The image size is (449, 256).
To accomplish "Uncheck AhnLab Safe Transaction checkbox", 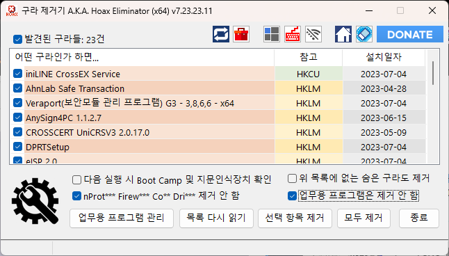I will [x=18, y=88].
